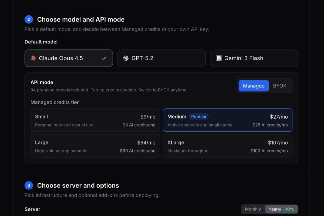Click the Popular badge on Medium tier

(x=199, y=116)
